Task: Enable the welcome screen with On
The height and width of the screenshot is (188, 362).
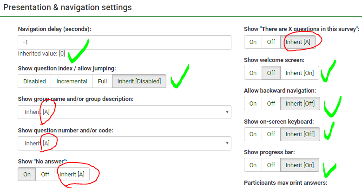Action: pyautogui.click(x=253, y=73)
